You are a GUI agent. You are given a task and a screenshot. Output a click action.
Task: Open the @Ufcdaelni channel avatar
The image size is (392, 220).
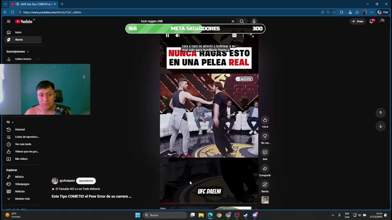click(x=55, y=181)
